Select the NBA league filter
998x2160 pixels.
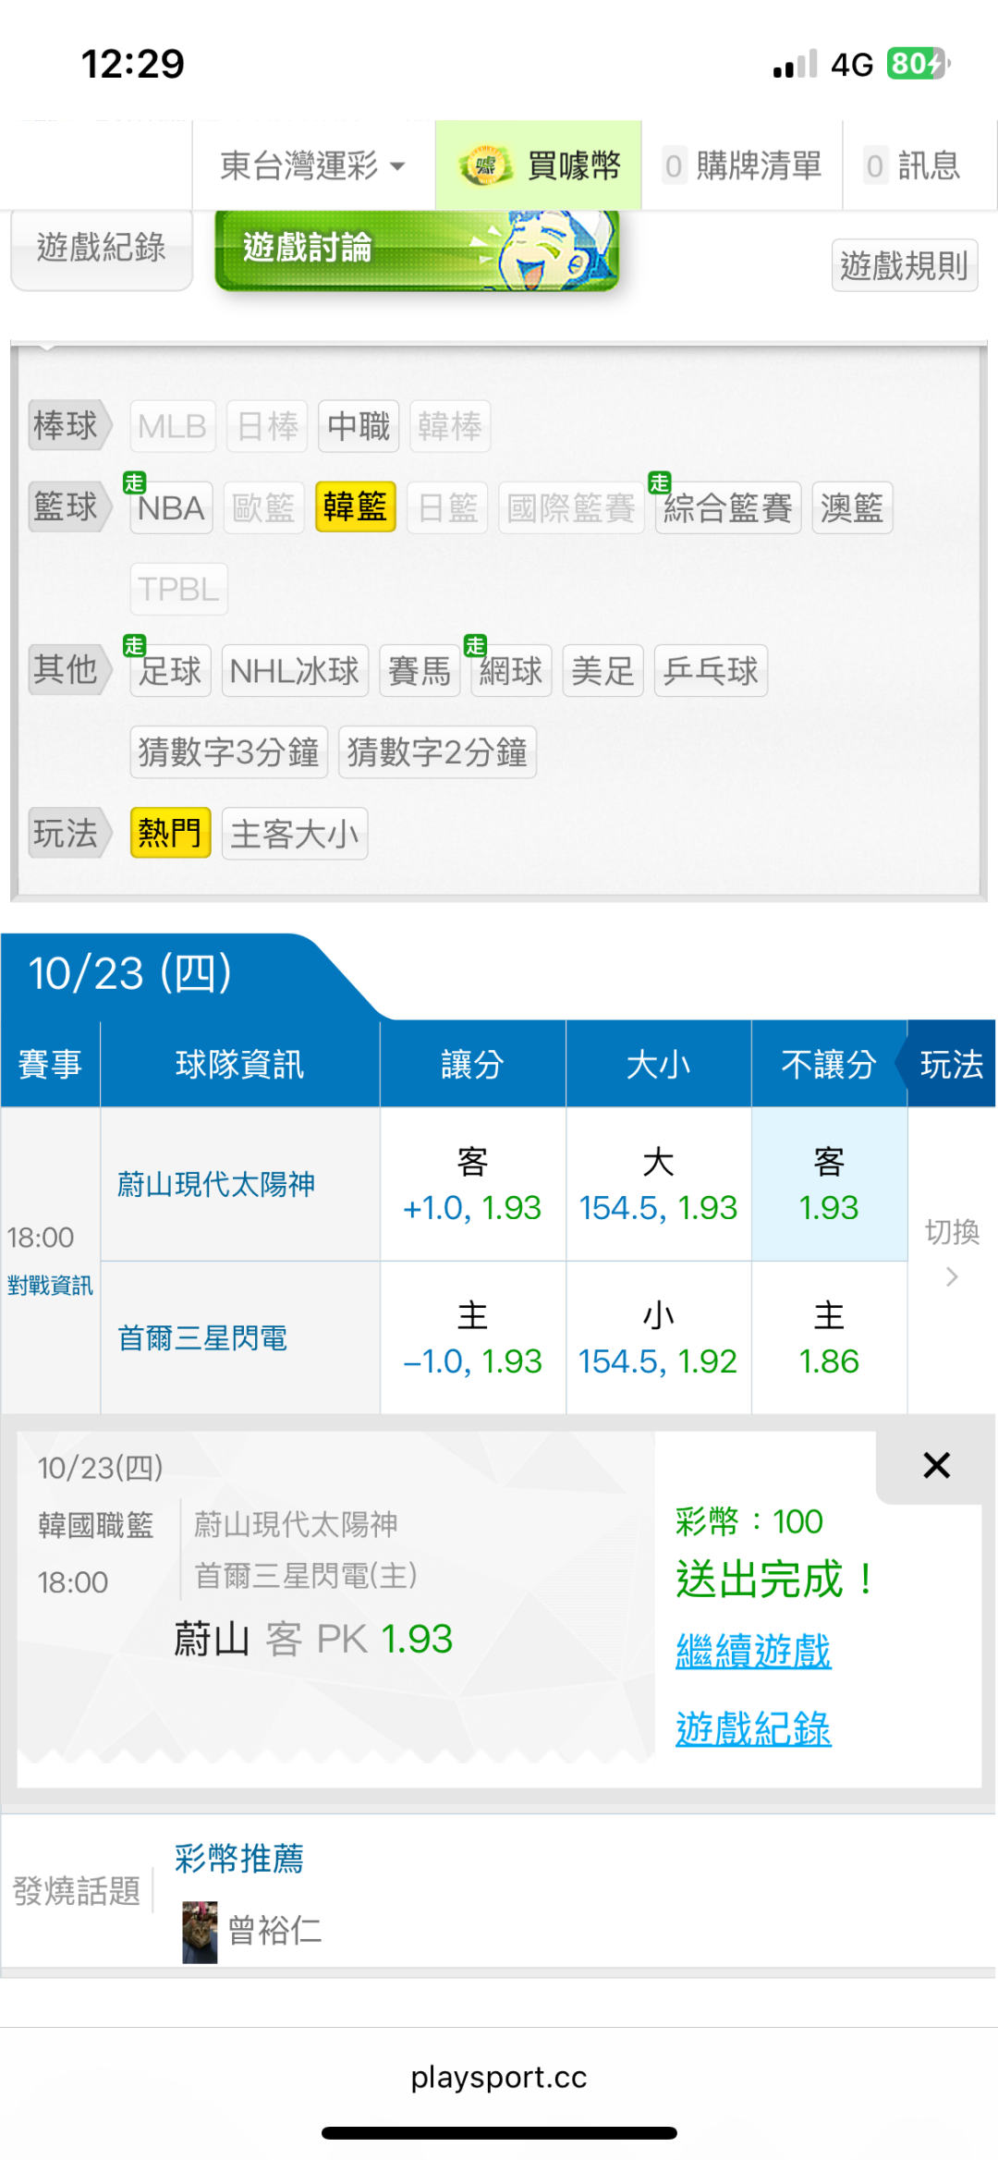pos(172,508)
